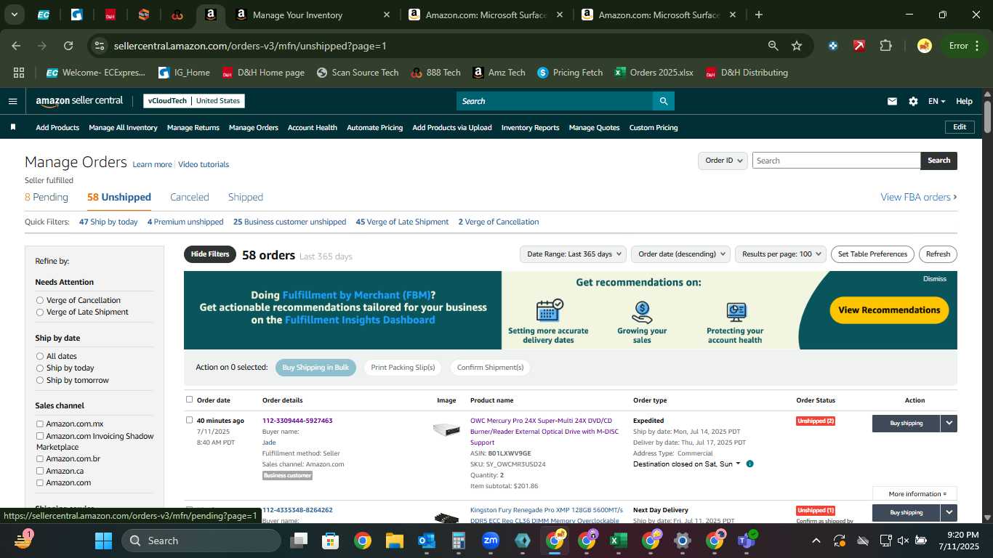Select Ship by tomorrow radio option
993x558 pixels.
click(40, 380)
